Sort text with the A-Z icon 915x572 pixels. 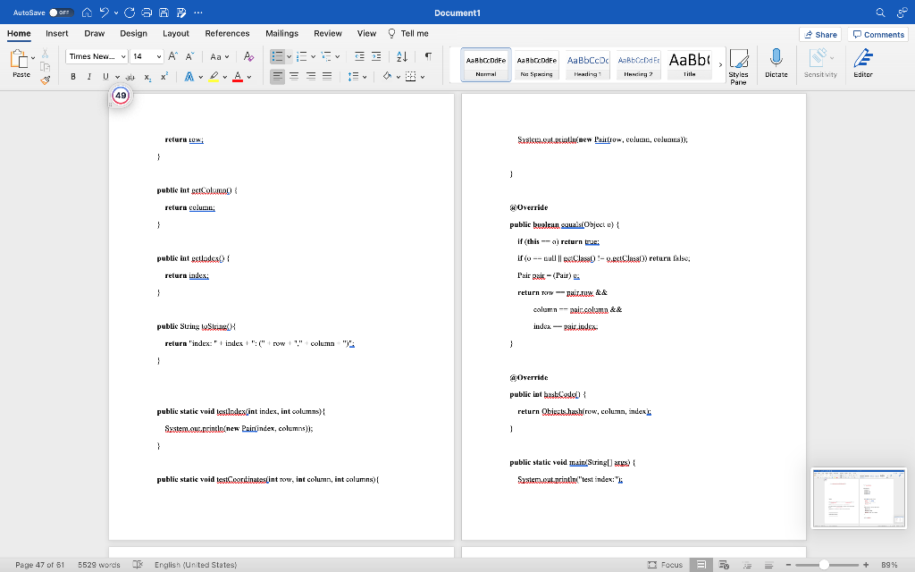pyautogui.click(x=402, y=56)
